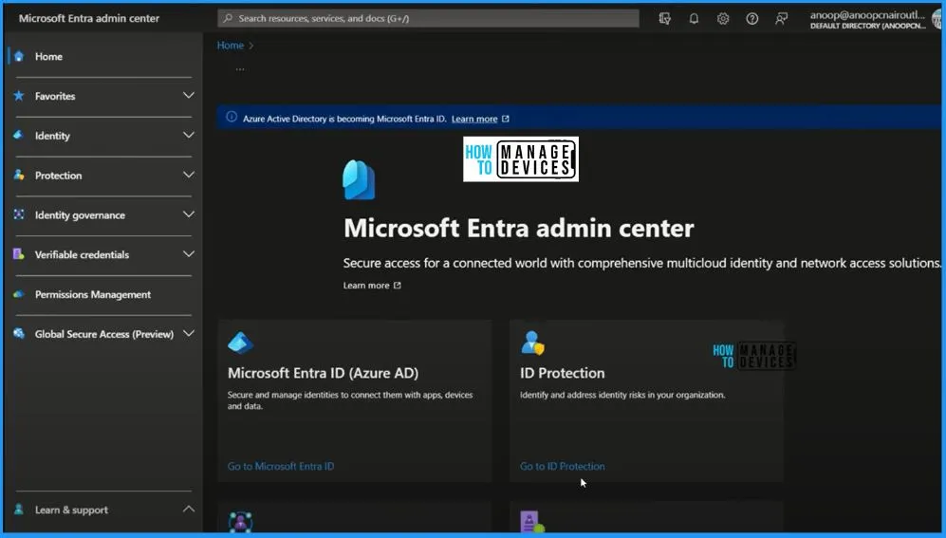The width and height of the screenshot is (946, 538).
Task: Click Go to ID Protection link
Action: 563,466
